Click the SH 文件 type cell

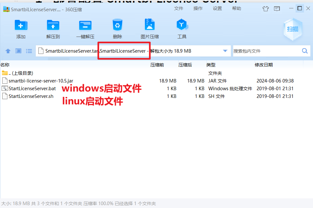pyautogui.click(x=217, y=96)
